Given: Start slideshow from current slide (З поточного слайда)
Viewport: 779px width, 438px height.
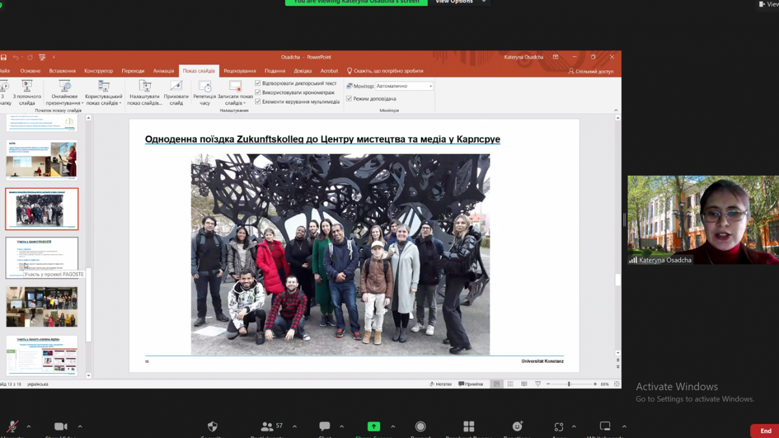Looking at the screenshot, I should click(x=27, y=88).
